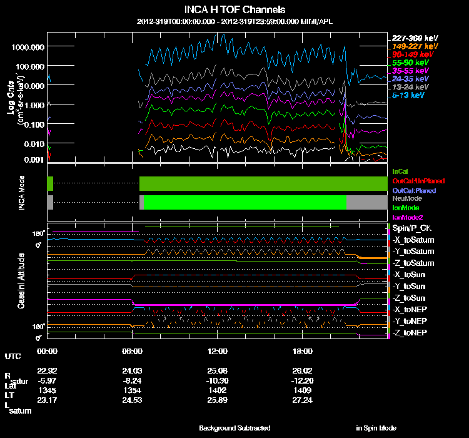The width and height of the screenshot is (469, 438).
Task: Click the 5-13 keV blue legend entry
Action: [410, 95]
